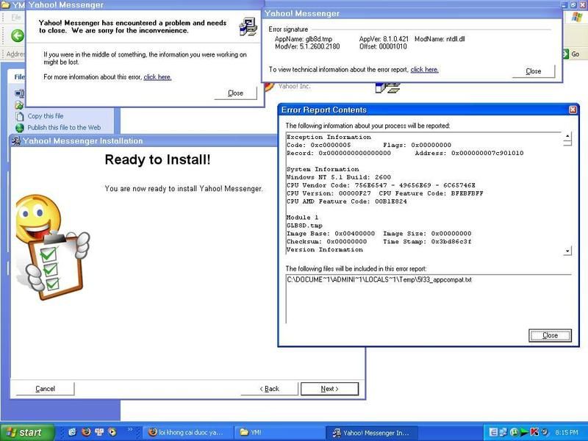Click Next in Yahoo! Messenger Installation
The width and height of the screenshot is (588, 441).
click(329, 389)
